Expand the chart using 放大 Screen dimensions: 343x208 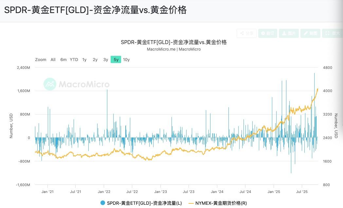(x=331, y=33)
